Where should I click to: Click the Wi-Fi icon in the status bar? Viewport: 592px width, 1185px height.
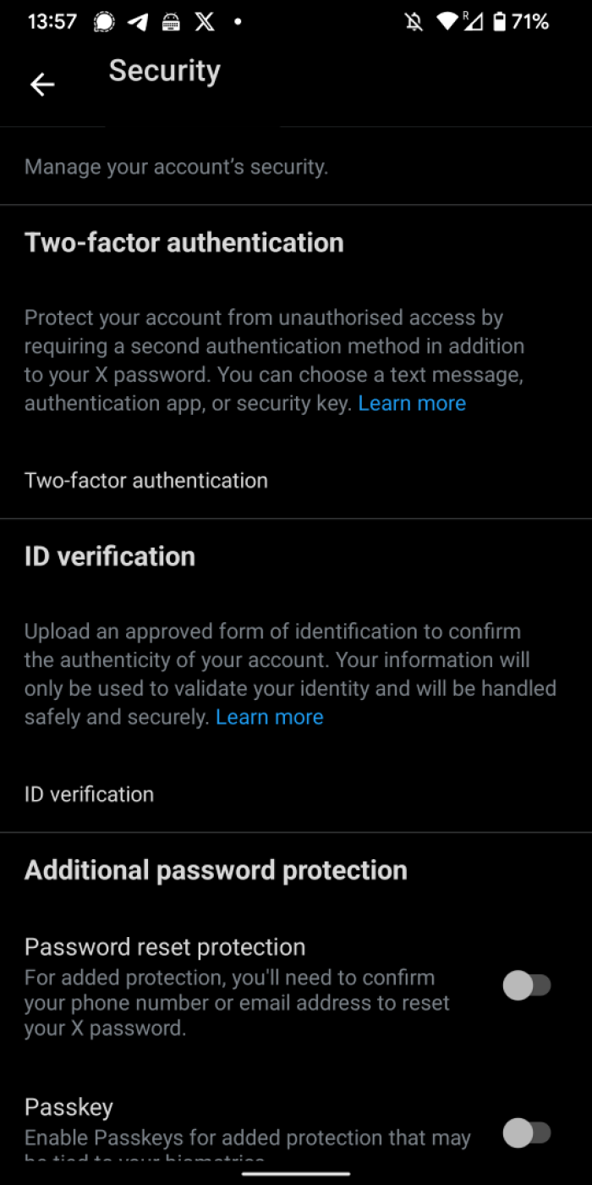447,22
